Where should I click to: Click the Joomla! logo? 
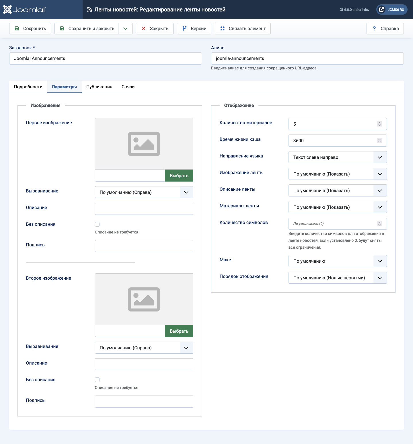[25, 9]
